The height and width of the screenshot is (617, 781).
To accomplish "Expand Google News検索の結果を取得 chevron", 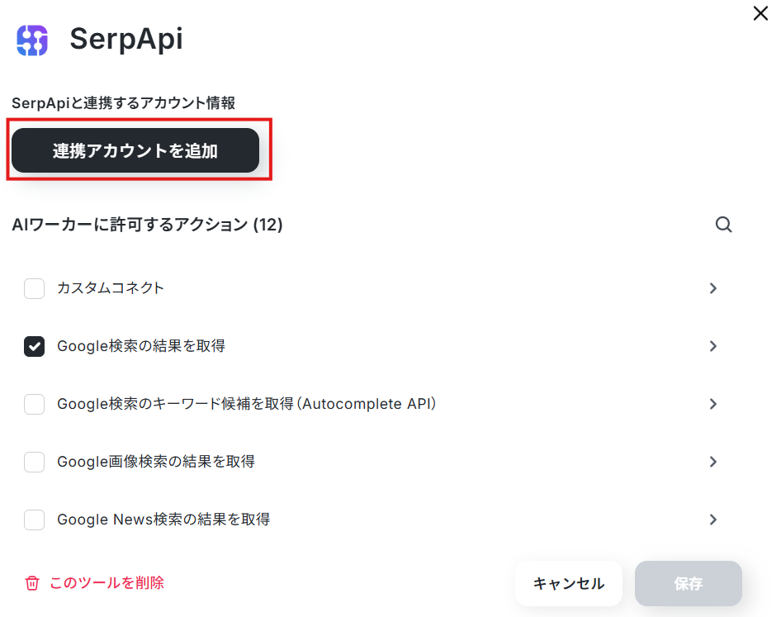I will pyautogui.click(x=712, y=520).
